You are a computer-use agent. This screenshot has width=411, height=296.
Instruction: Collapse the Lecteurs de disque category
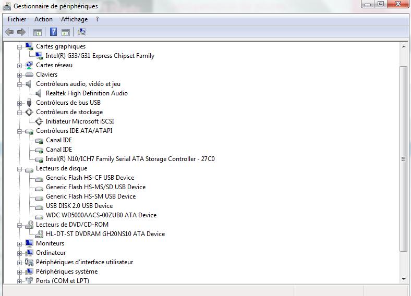coord(20,169)
